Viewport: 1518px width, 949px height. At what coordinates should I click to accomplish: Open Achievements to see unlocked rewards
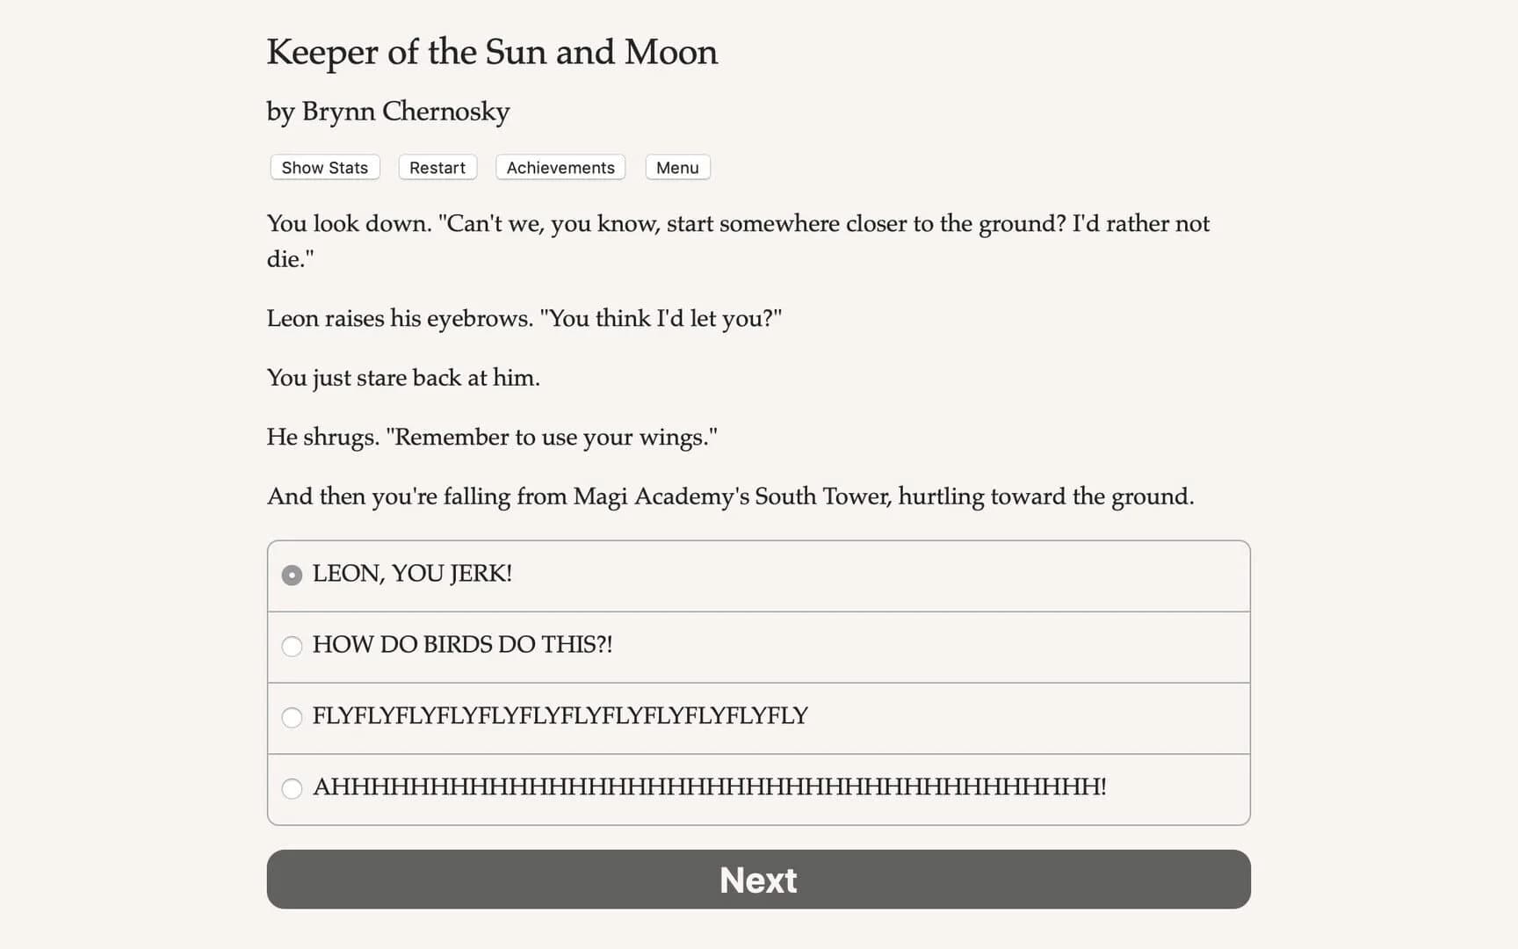pyautogui.click(x=560, y=167)
